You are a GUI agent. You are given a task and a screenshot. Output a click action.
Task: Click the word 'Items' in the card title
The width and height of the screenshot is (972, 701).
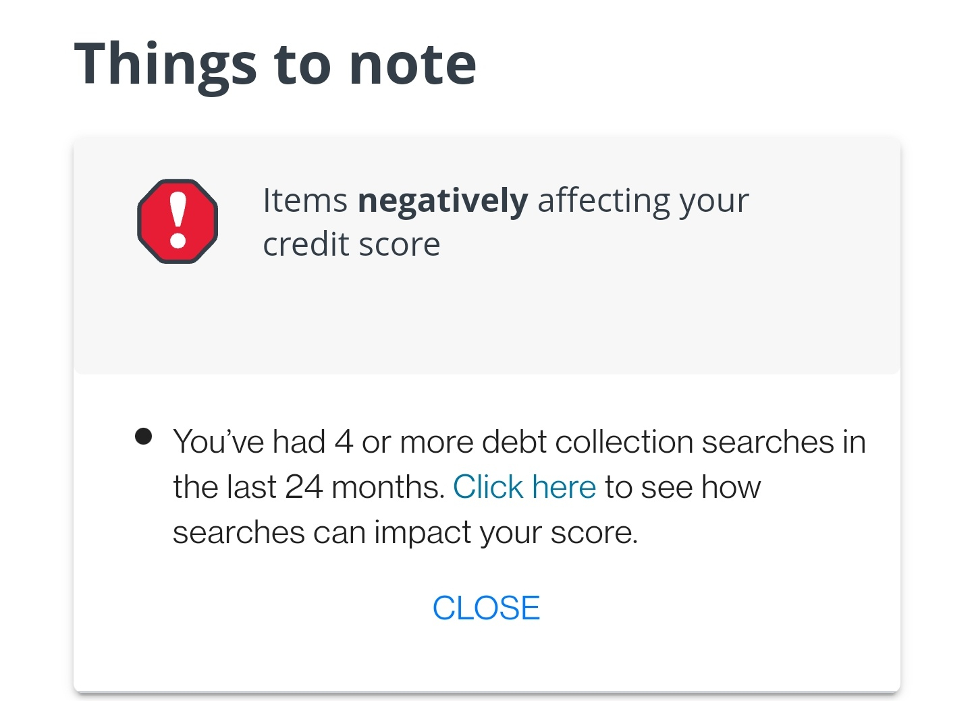305,201
